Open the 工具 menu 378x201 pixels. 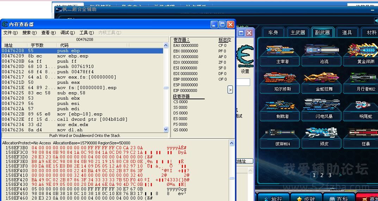point(86,33)
